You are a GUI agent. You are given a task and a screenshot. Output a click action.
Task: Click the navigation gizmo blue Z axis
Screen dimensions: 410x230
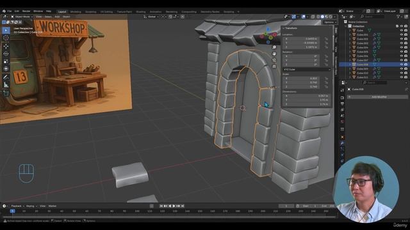pyautogui.click(x=268, y=29)
